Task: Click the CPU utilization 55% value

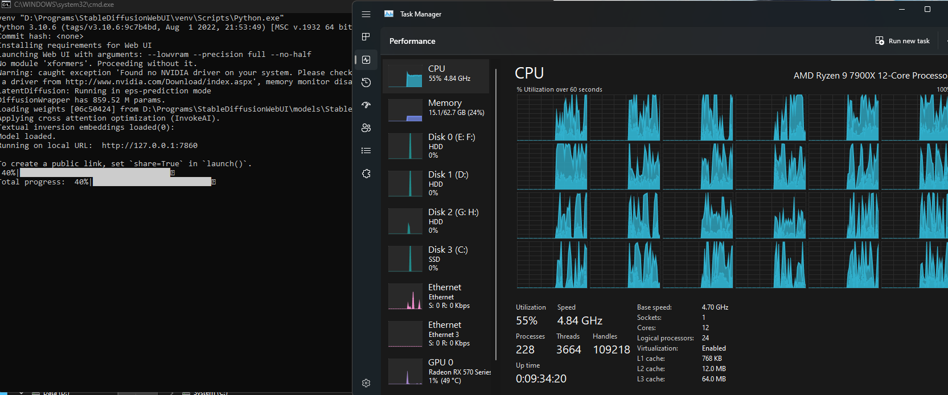Action: pos(527,321)
